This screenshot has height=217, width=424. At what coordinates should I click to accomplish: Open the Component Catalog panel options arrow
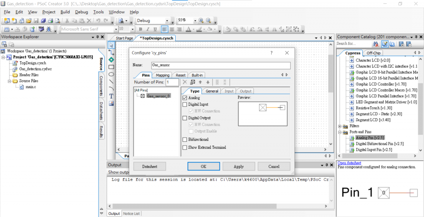(412, 37)
